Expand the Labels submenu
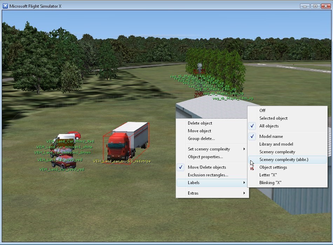This screenshot has width=333, height=245. tap(212, 183)
